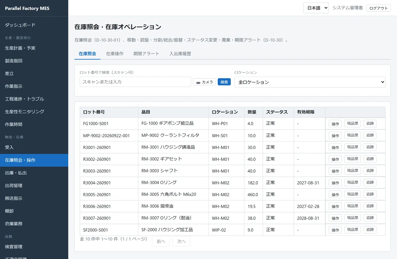This screenshot has width=397, height=259.
Task: Open 製造指図 in the sidebar
Action: coord(34,61)
